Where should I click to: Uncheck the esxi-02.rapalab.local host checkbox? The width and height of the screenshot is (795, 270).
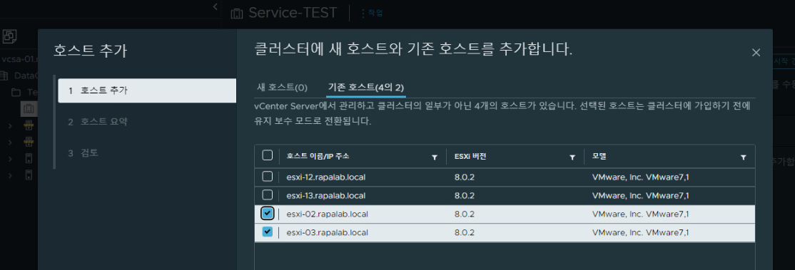coord(267,213)
